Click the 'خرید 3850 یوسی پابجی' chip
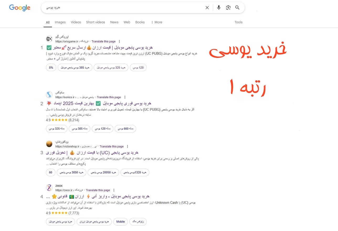Screen dimensions: 338x231 pos(72,172)
